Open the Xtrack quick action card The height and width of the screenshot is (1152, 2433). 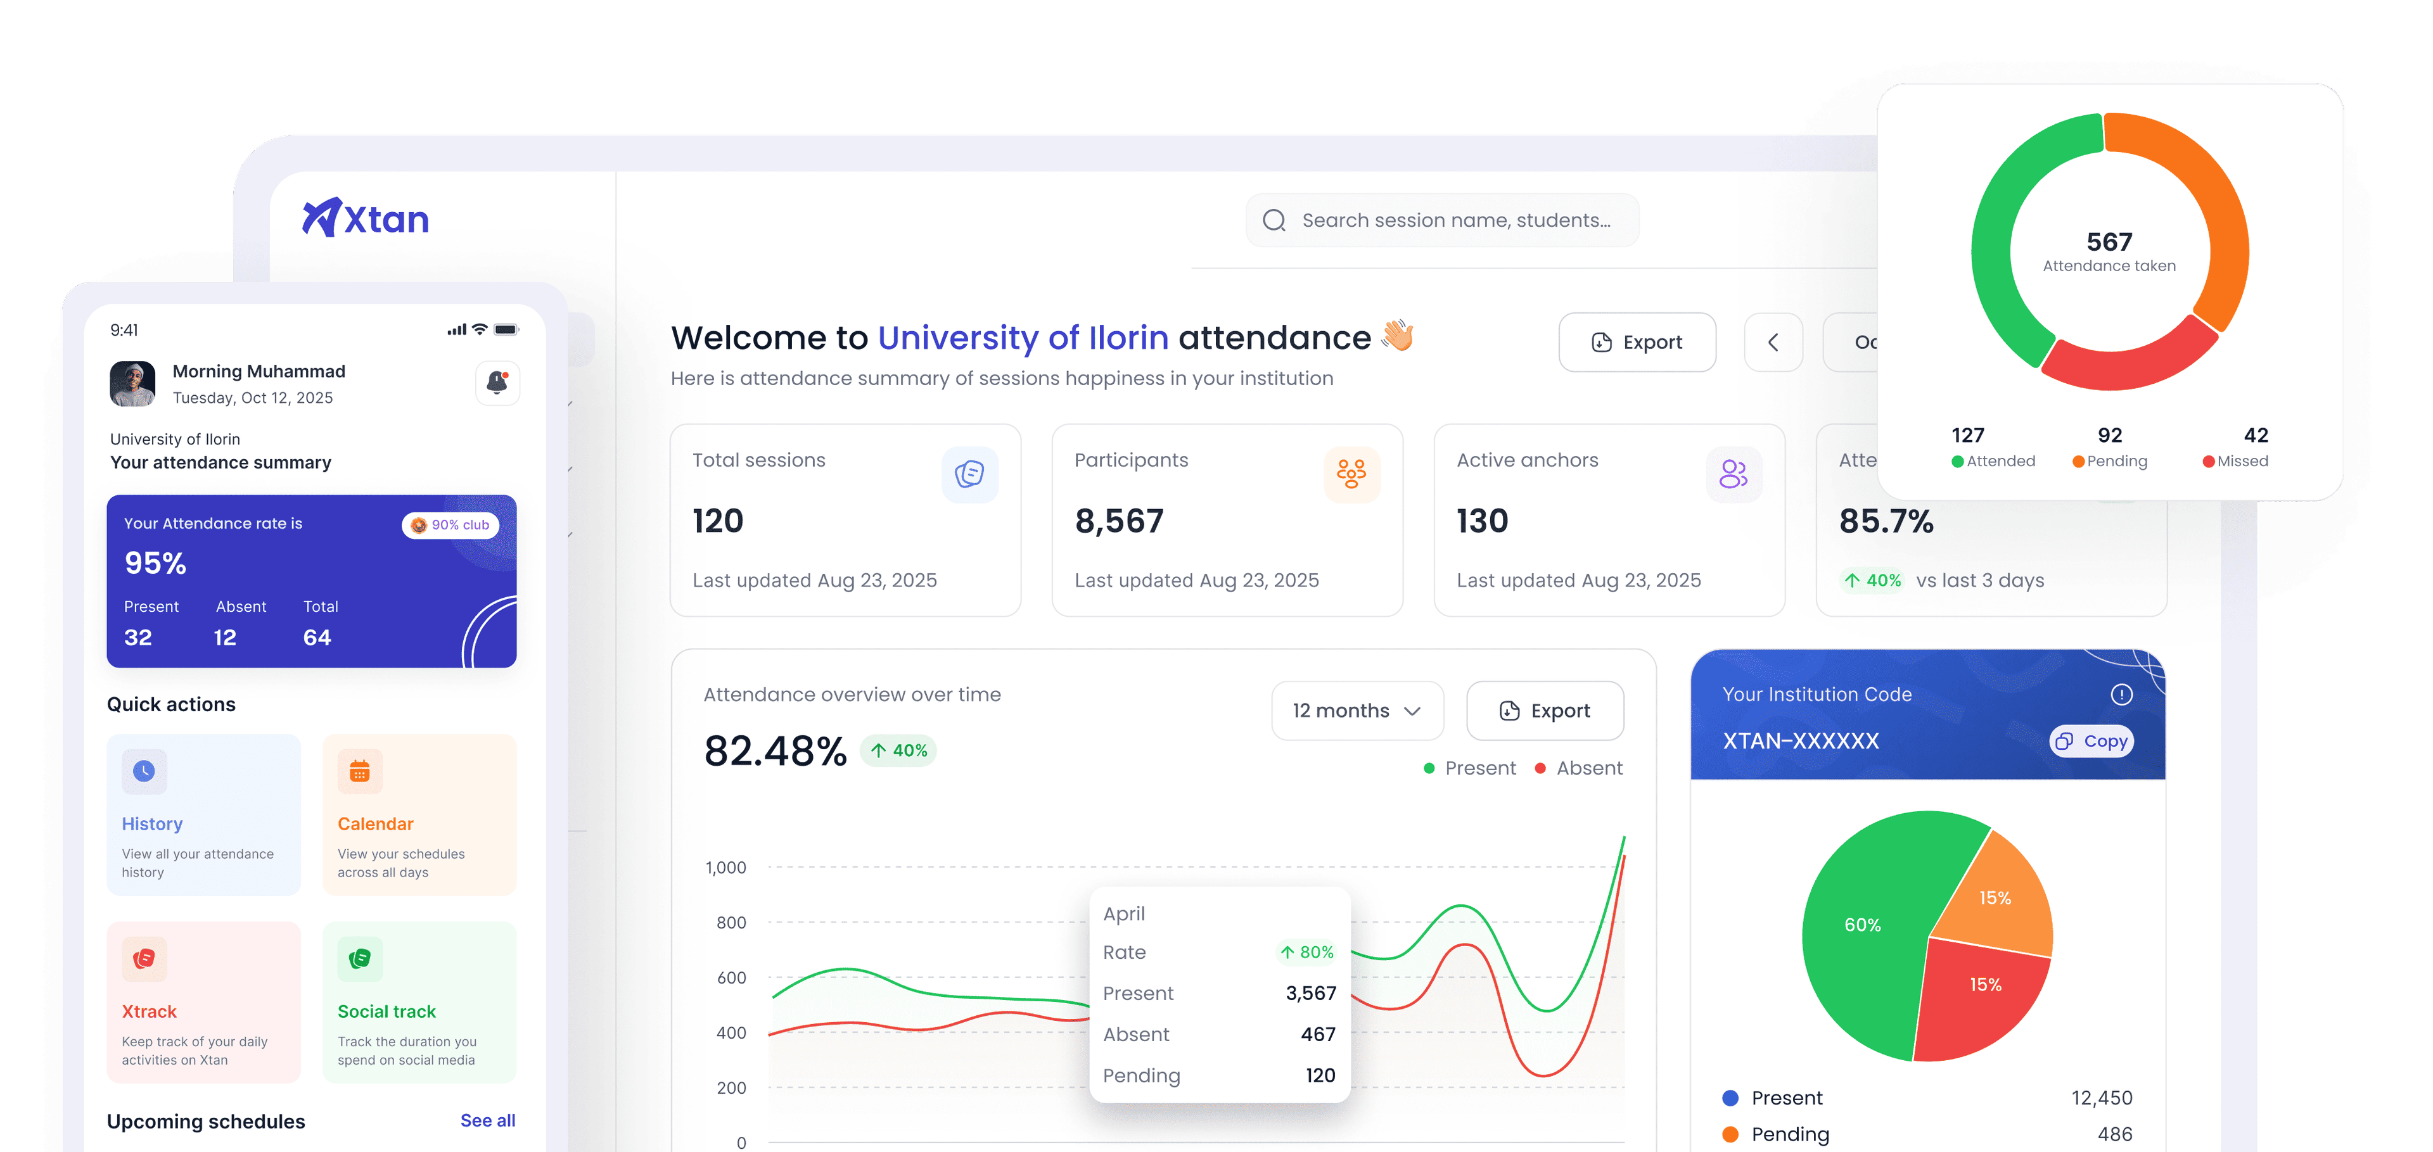203,1003
